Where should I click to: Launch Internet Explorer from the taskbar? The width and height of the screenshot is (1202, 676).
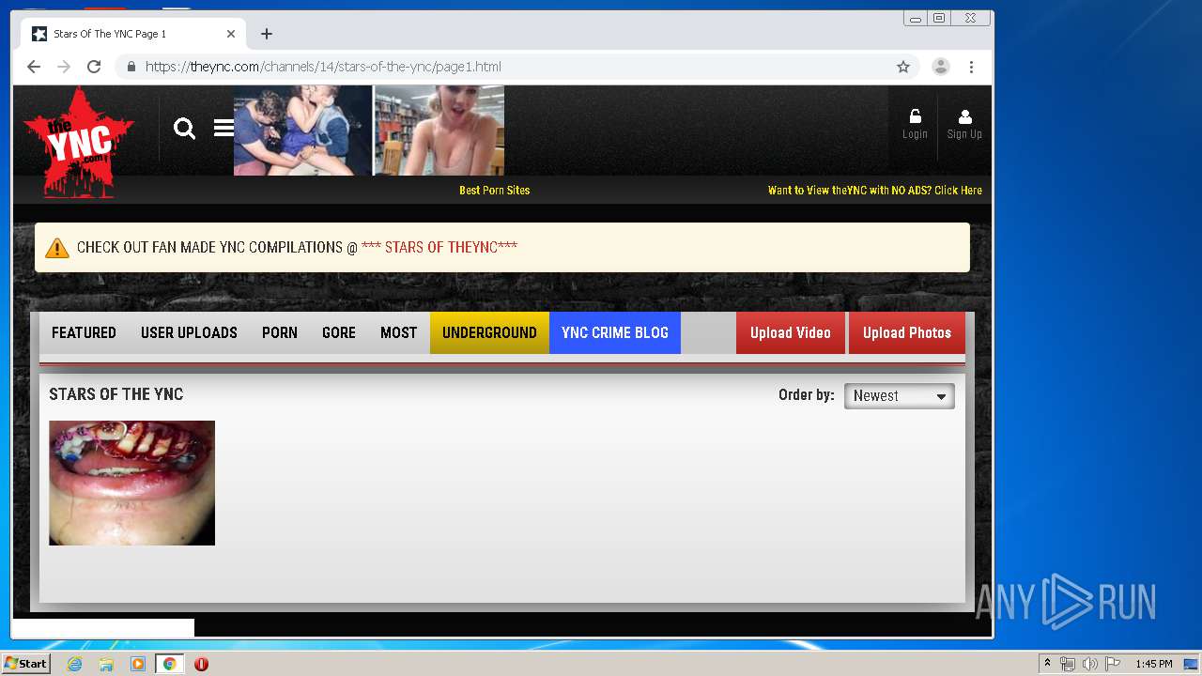74,664
